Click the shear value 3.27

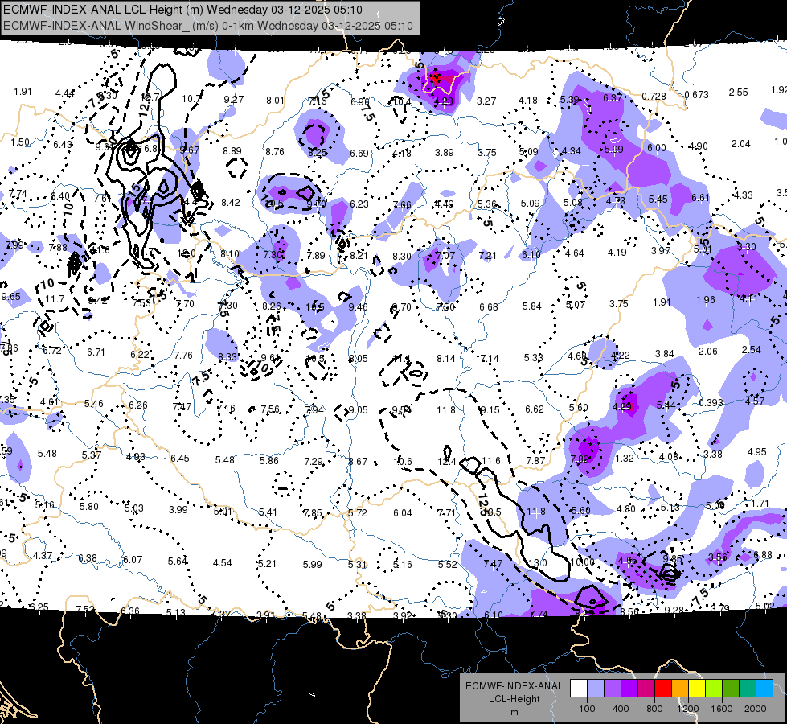(486, 101)
